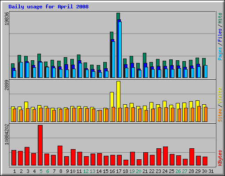Click the yellow 'Visits' legend label
This screenshot has width=225, height=176.
click(220, 96)
